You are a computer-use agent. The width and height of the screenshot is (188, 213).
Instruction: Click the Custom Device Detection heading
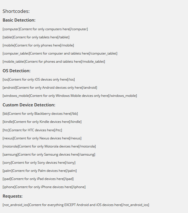click(x=29, y=105)
